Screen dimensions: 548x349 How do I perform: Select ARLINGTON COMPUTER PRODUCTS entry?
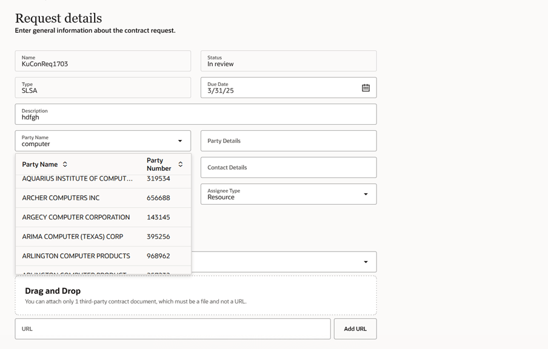click(76, 256)
